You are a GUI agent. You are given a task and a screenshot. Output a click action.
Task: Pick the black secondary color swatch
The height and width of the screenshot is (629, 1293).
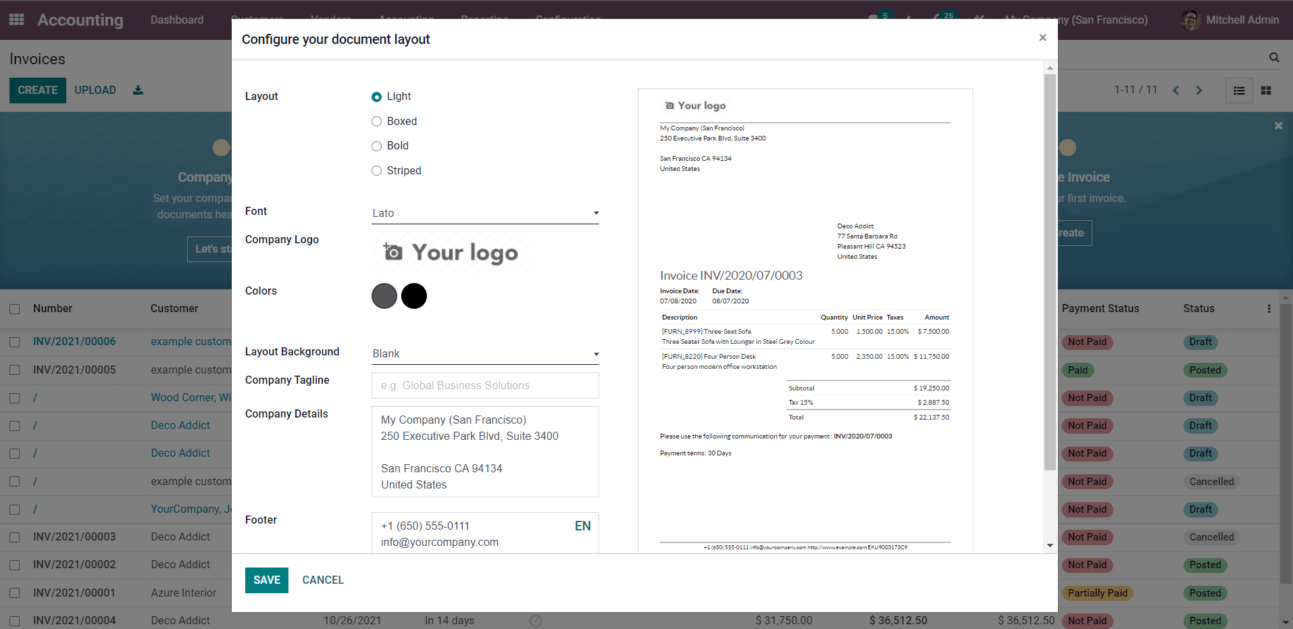click(414, 296)
